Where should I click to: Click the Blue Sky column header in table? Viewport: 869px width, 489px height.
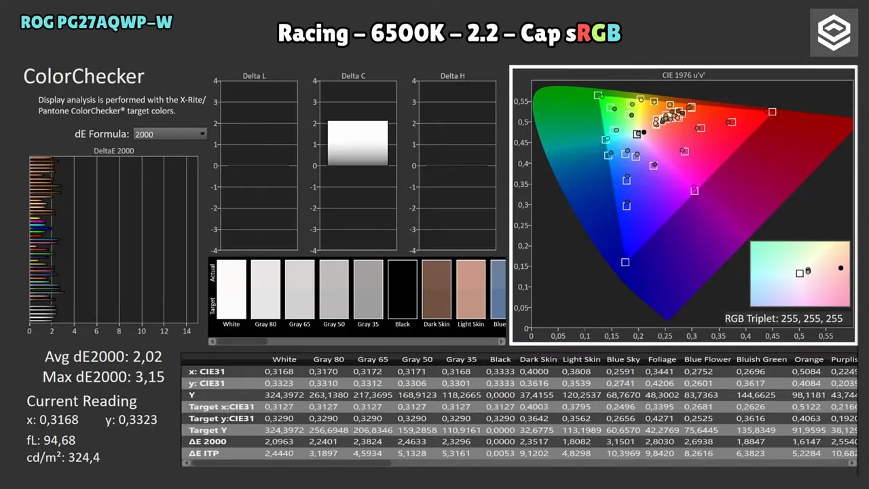tap(623, 359)
